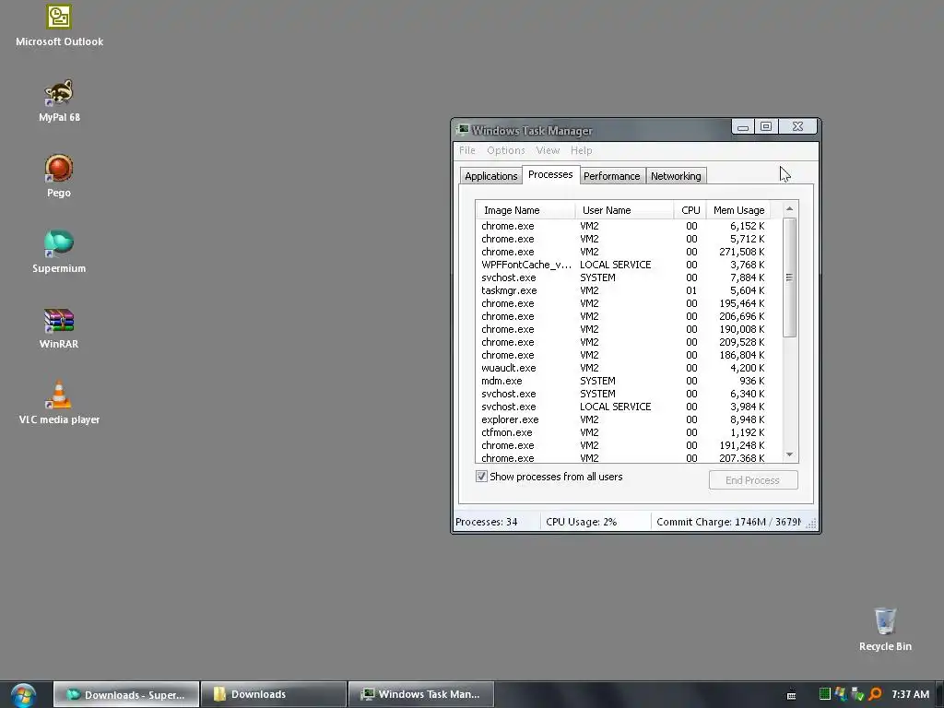Viewport: 944px width, 708px height.
Task: Click the process list scroll up arrow
Action: [x=790, y=208]
